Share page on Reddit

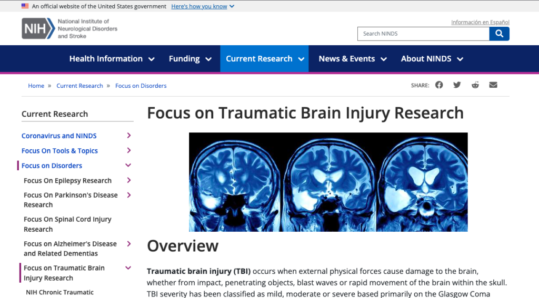[x=475, y=85]
